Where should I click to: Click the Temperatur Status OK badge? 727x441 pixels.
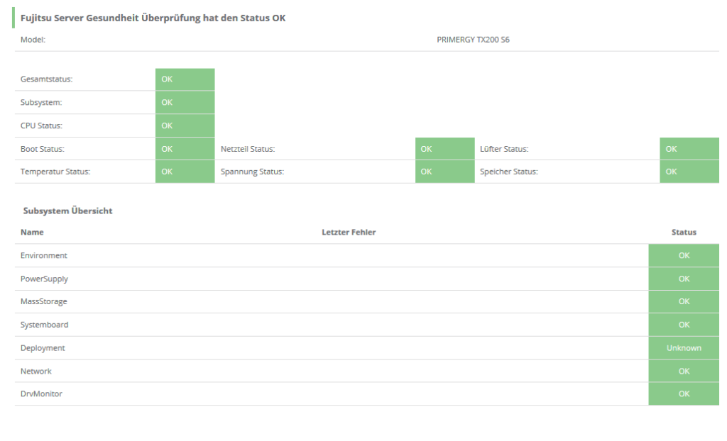coord(184,171)
